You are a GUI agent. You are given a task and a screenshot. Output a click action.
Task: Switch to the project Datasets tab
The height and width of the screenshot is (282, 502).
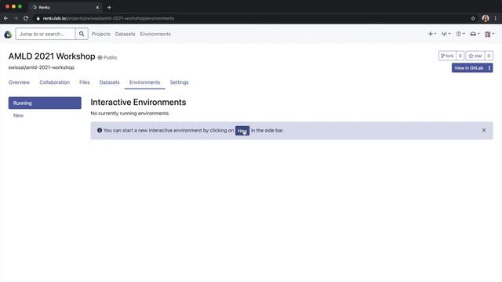click(x=110, y=82)
